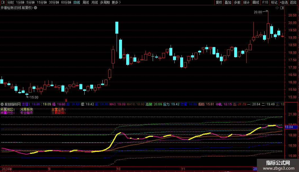Select the 60分钟 period
299x172 pixels.
click(x=66, y=2)
